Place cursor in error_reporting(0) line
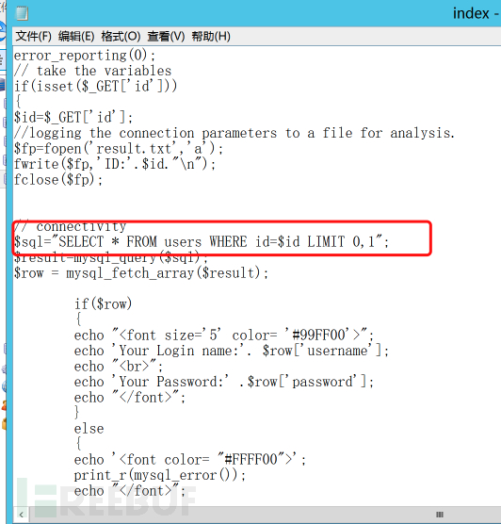 coord(85,56)
